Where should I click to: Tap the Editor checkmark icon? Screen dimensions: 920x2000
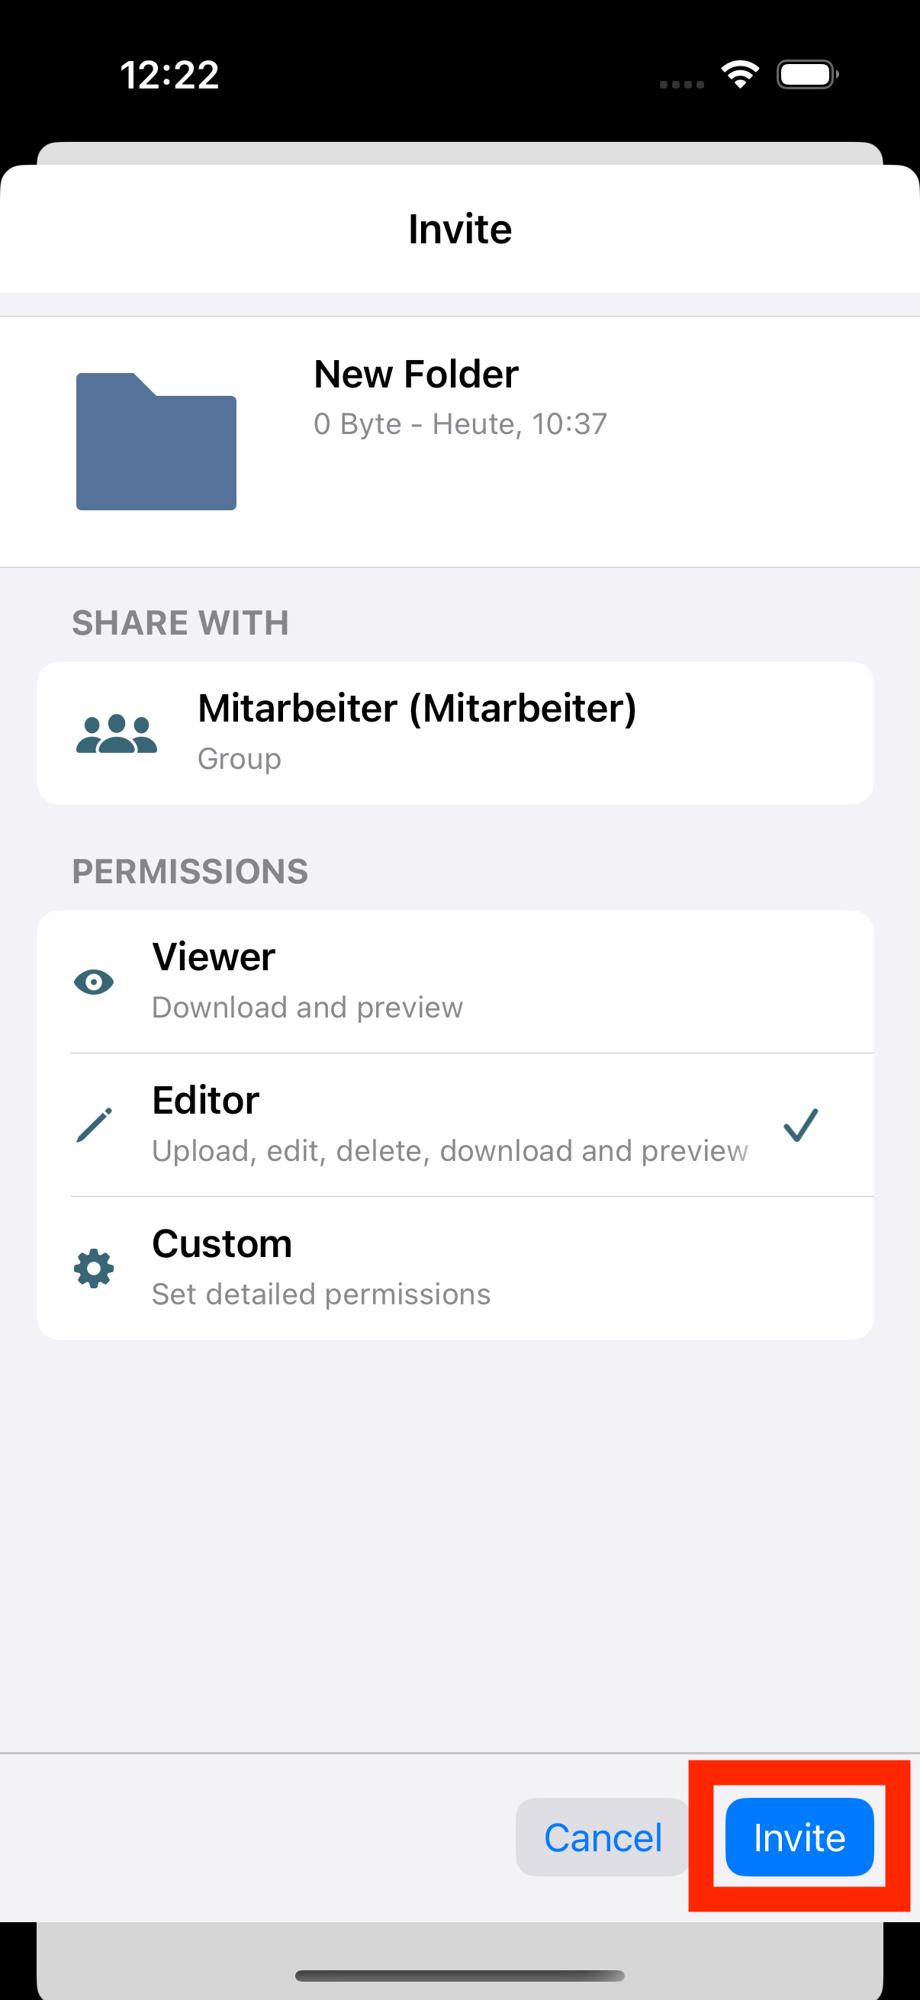tap(800, 1125)
